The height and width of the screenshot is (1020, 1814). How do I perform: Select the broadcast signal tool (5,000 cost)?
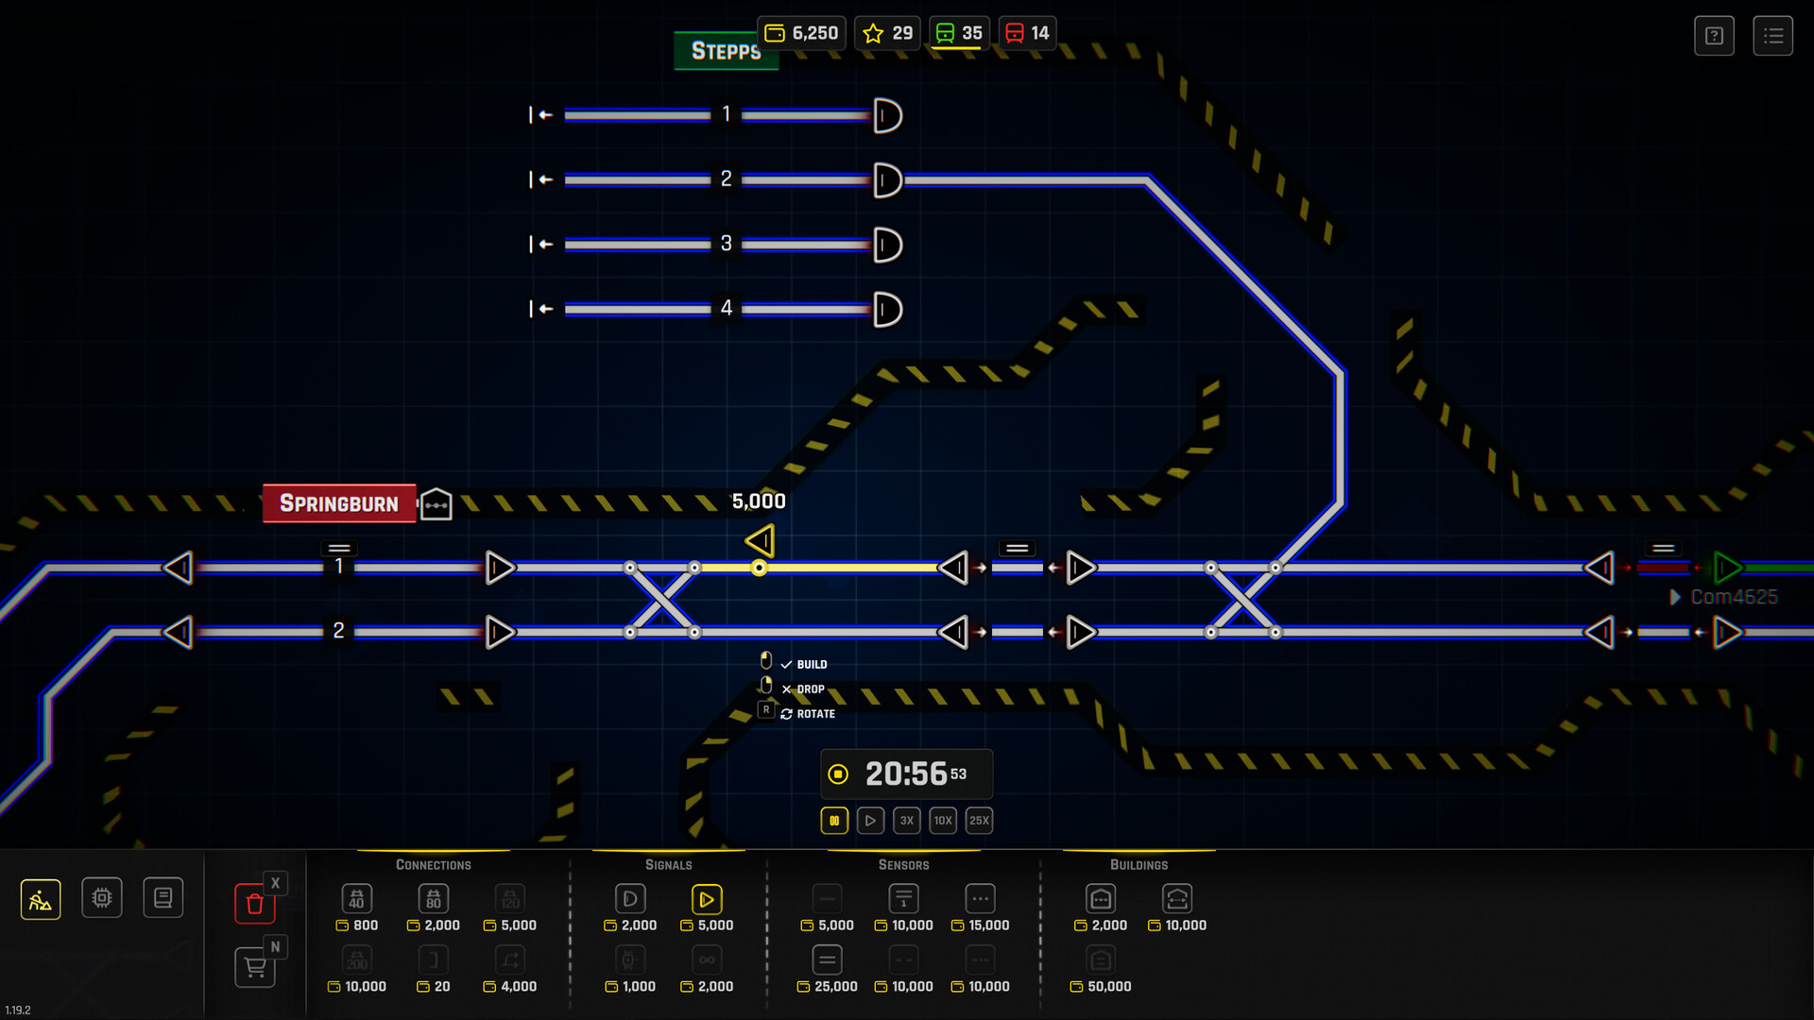pos(705,898)
